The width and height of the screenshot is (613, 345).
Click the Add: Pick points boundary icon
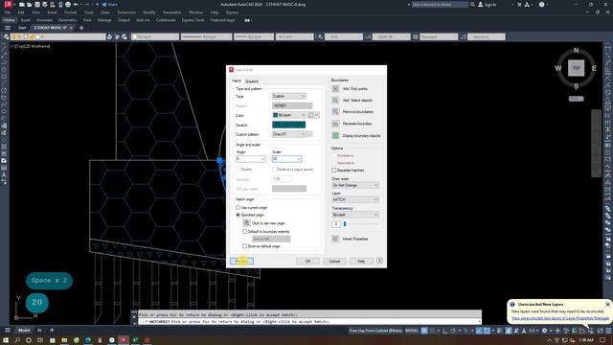(335, 89)
